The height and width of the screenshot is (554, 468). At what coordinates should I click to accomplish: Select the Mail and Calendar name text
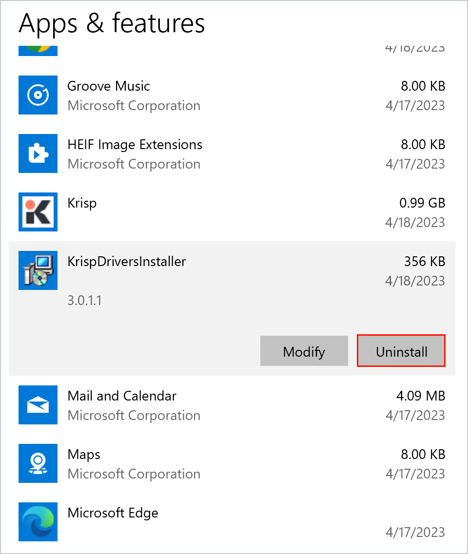[122, 396]
